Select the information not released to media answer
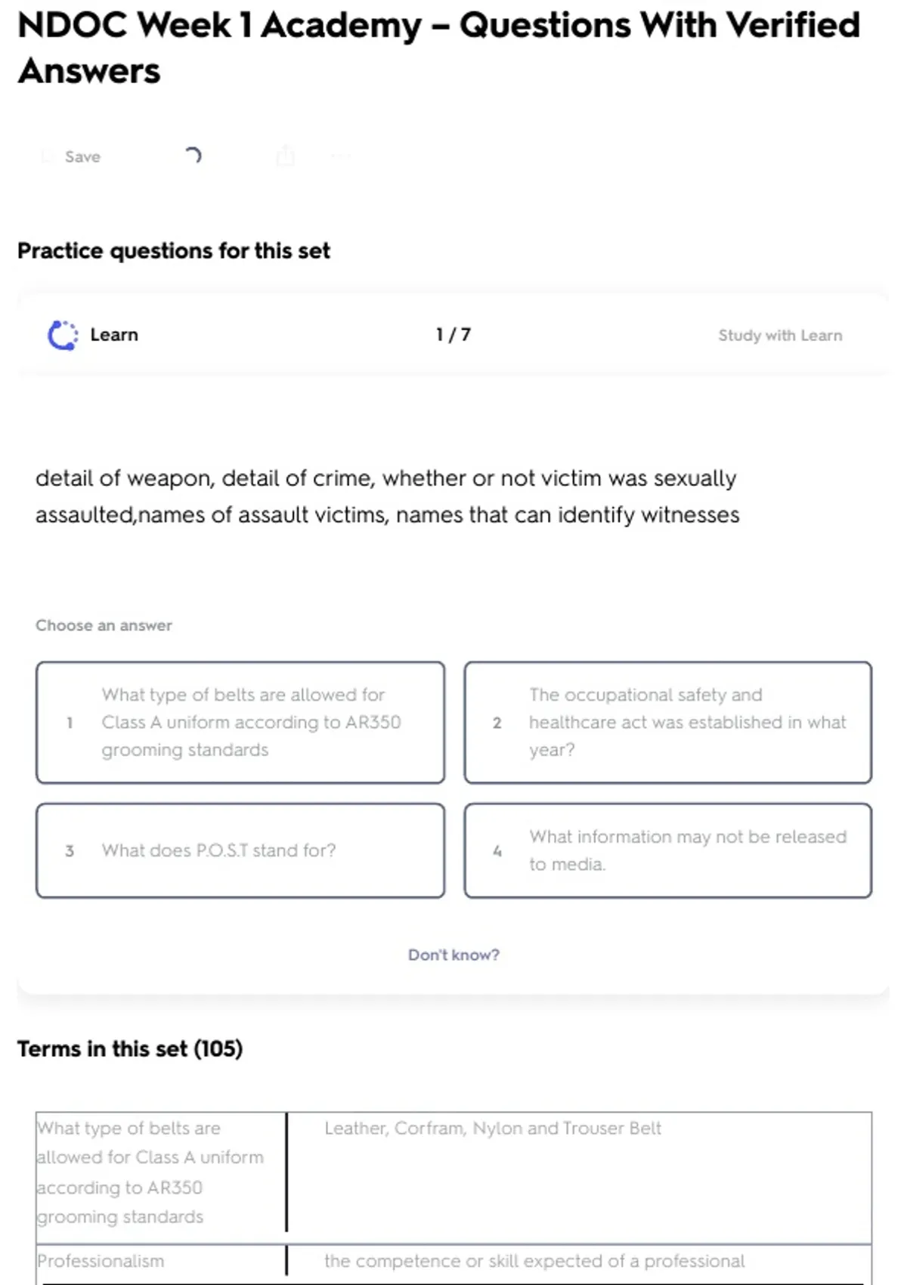 668,850
